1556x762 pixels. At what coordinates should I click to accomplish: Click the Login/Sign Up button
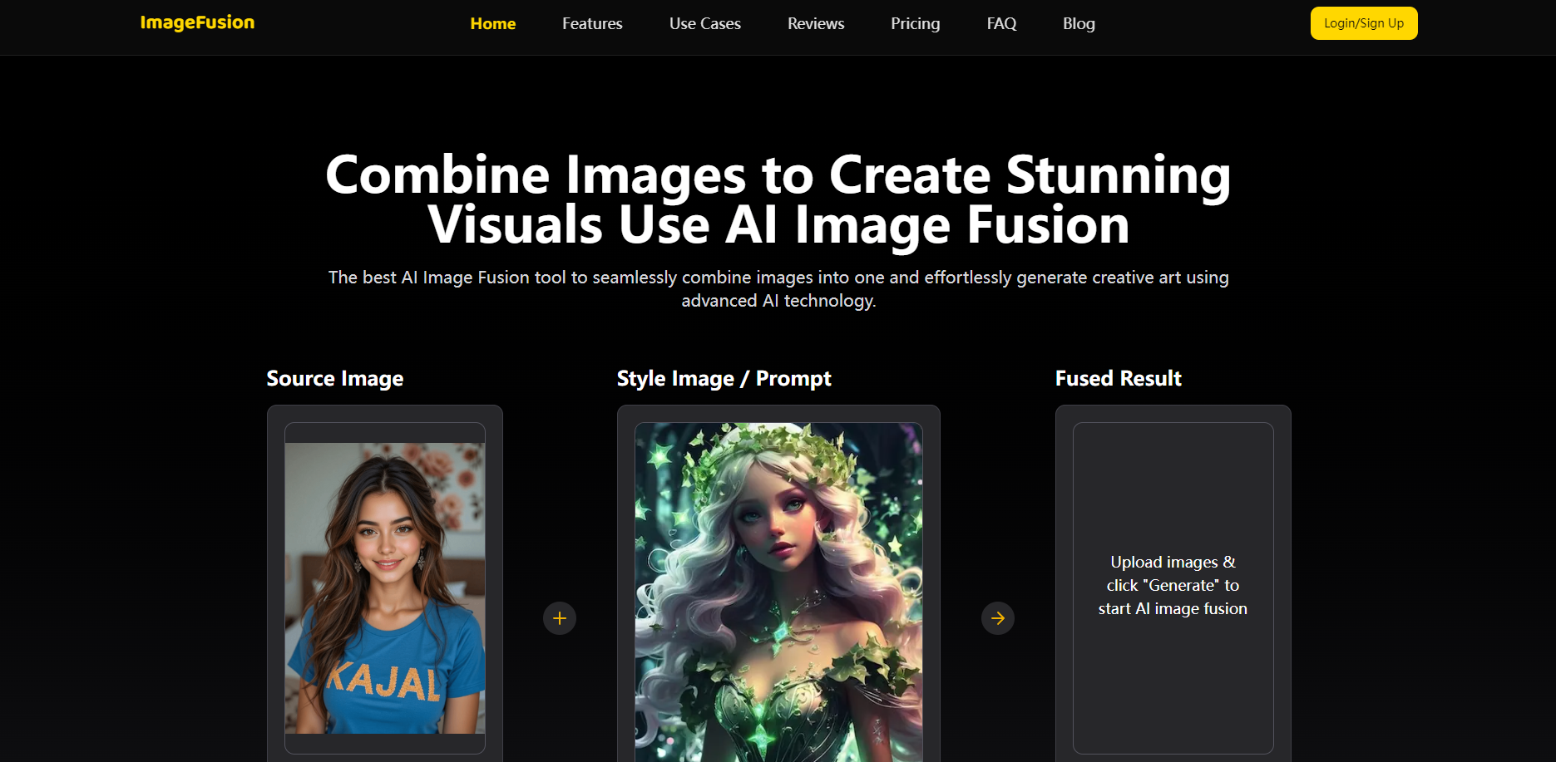coord(1363,23)
